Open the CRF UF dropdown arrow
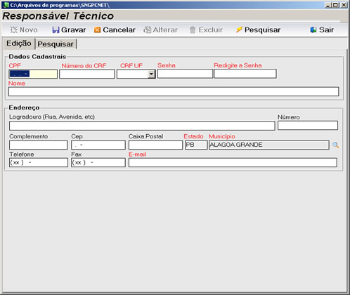This screenshot has height=295, width=350. [152, 74]
